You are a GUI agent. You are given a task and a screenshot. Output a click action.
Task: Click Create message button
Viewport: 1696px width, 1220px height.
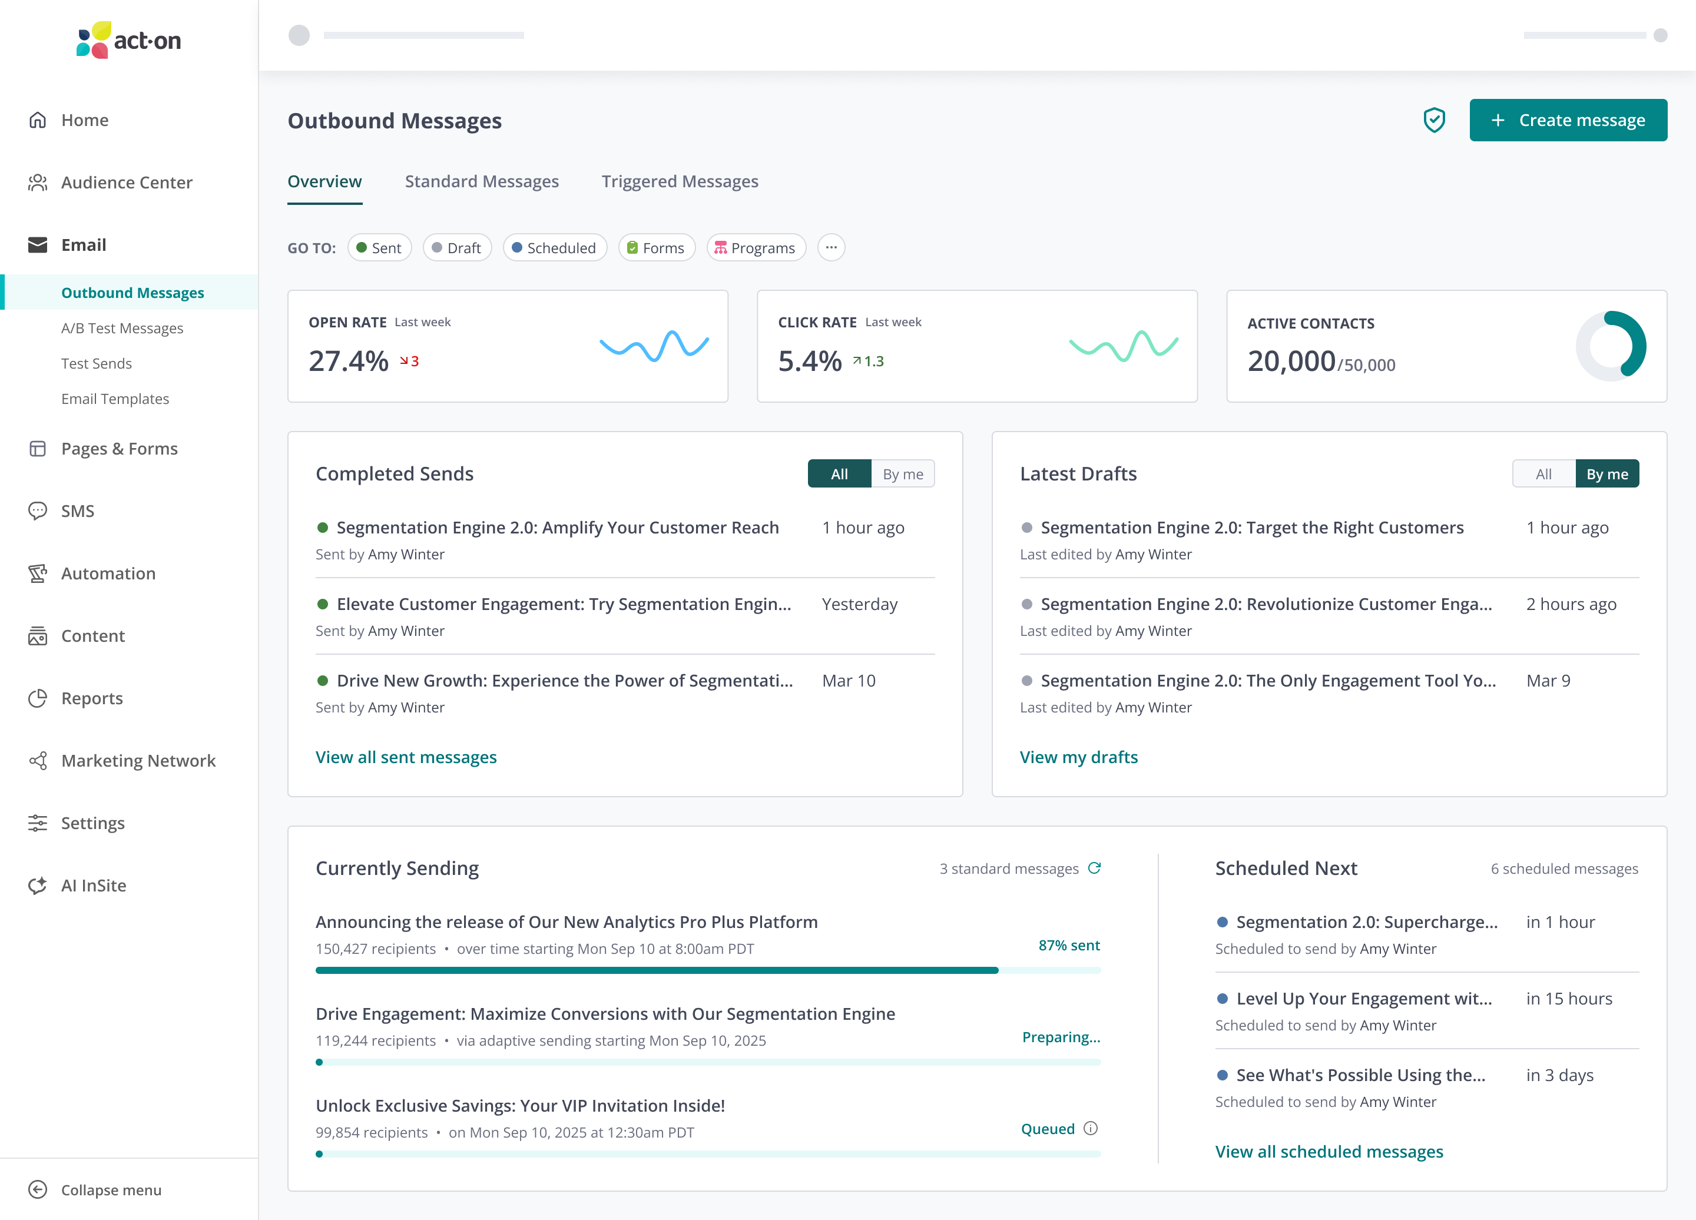(x=1568, y=120)
